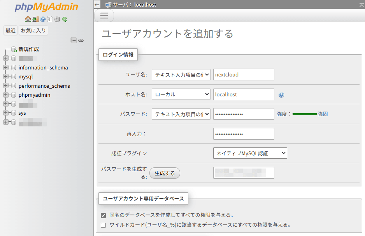Click the information_schema database icon

coord(14,67)
